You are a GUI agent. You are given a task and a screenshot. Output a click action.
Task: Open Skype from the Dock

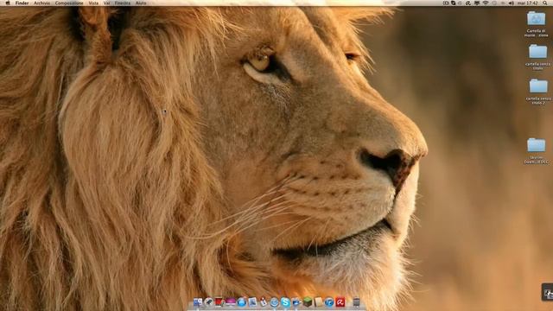[285, 302]
